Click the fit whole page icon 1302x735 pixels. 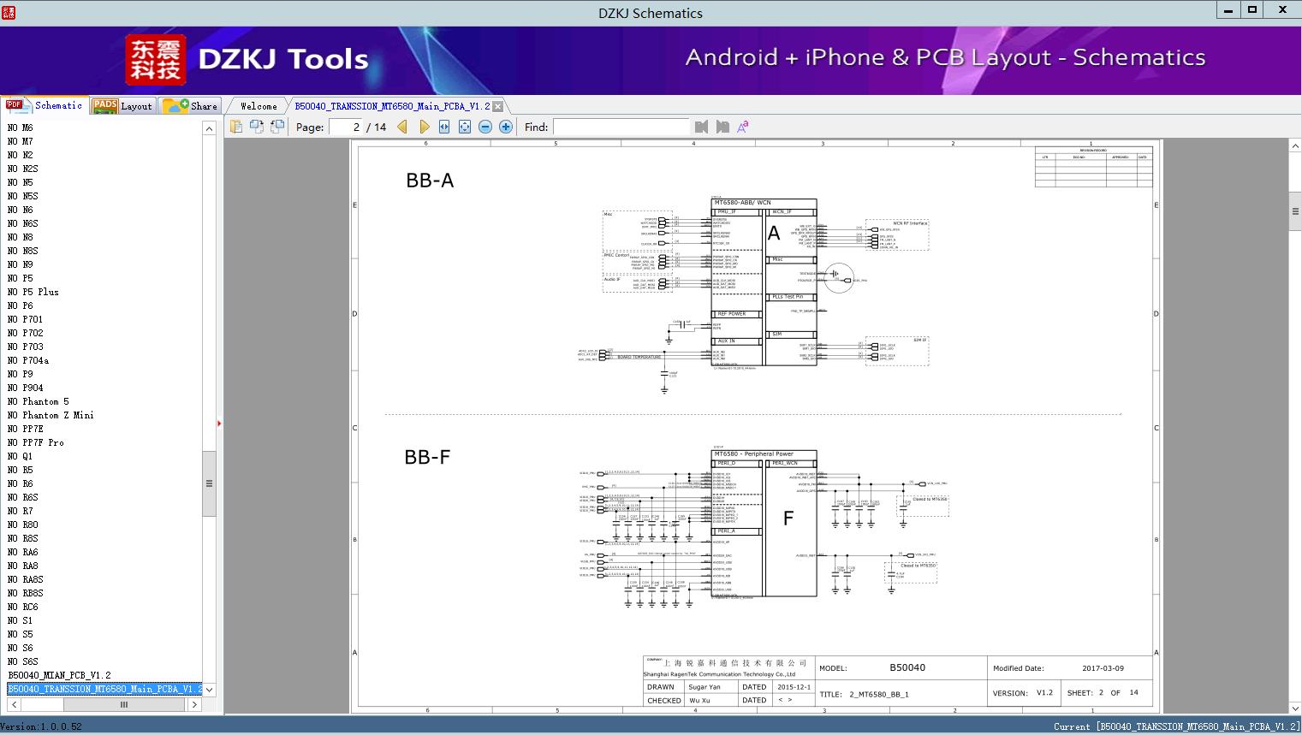pyautogui.click(x=465, y=127)
